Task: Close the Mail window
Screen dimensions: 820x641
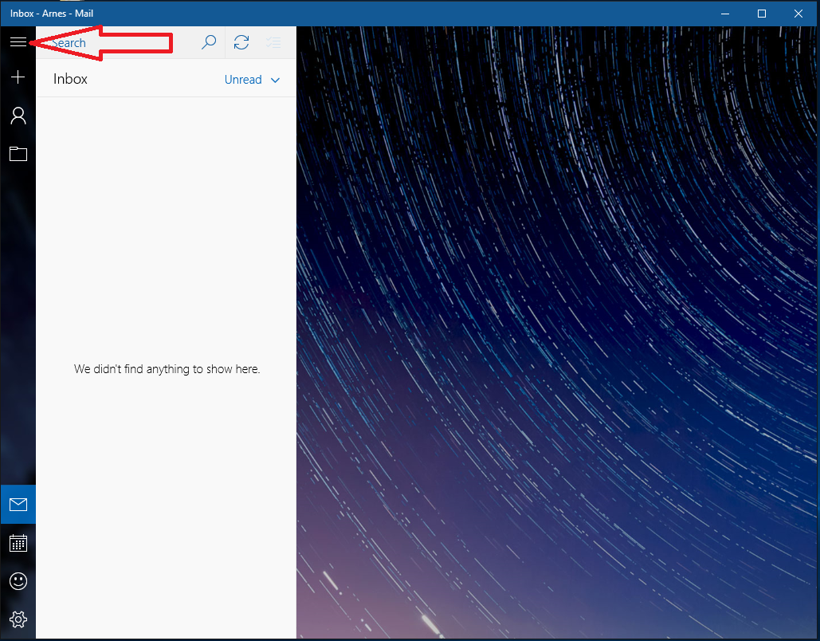Action: (798, 14)
